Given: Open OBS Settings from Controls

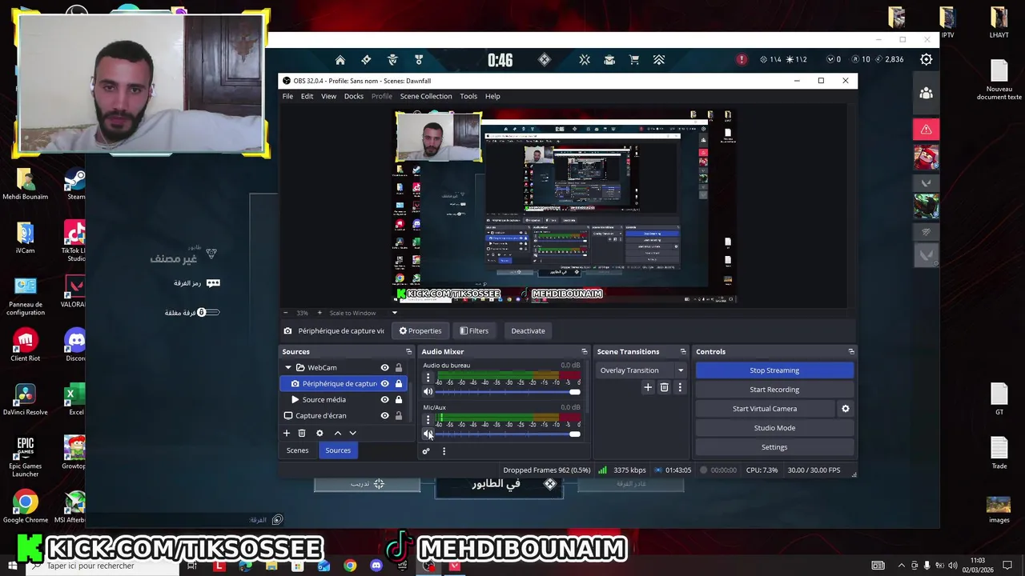Looking at the screenshot, I should click(774, 447).
